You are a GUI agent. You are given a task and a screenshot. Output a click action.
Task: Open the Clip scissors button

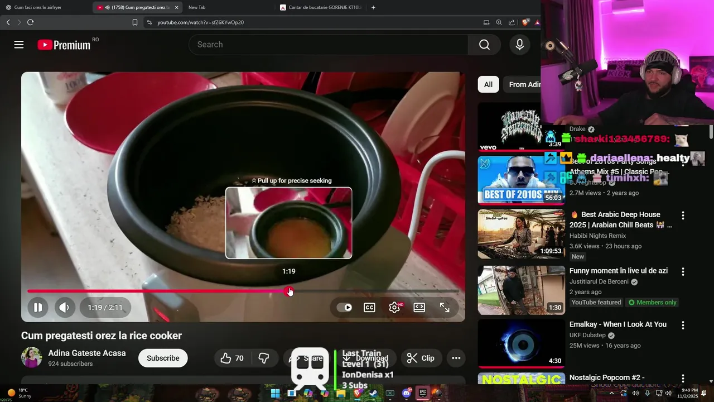(x=421, y=358)
